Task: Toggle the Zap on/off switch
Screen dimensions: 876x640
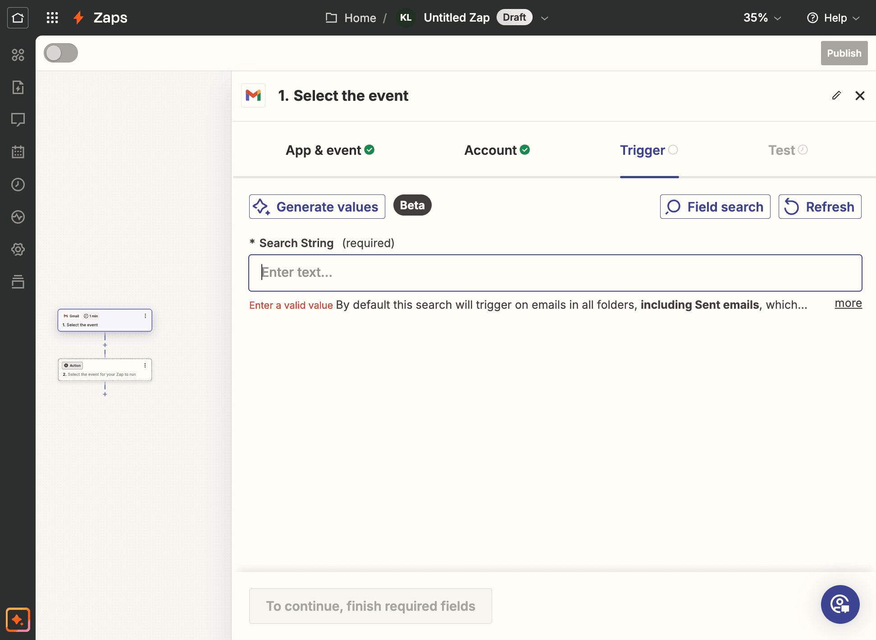Action: click(61, 53)
